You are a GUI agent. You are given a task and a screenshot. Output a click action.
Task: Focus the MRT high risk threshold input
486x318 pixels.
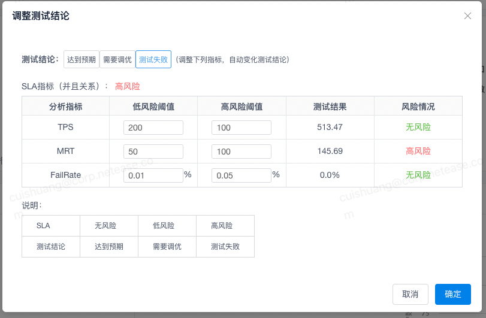click(241, 152)
